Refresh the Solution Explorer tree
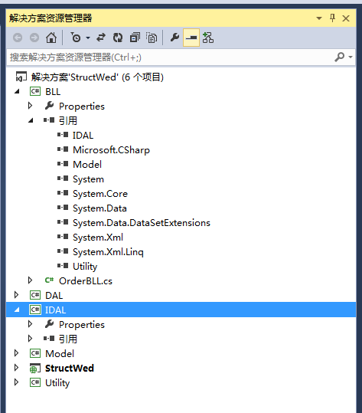 (118, 38)
